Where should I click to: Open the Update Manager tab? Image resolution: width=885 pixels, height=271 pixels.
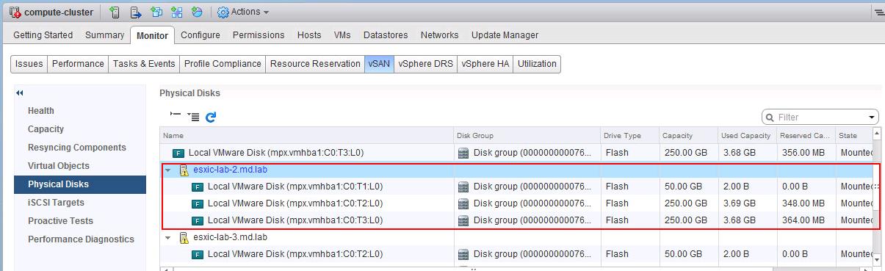tap(505, 35)
